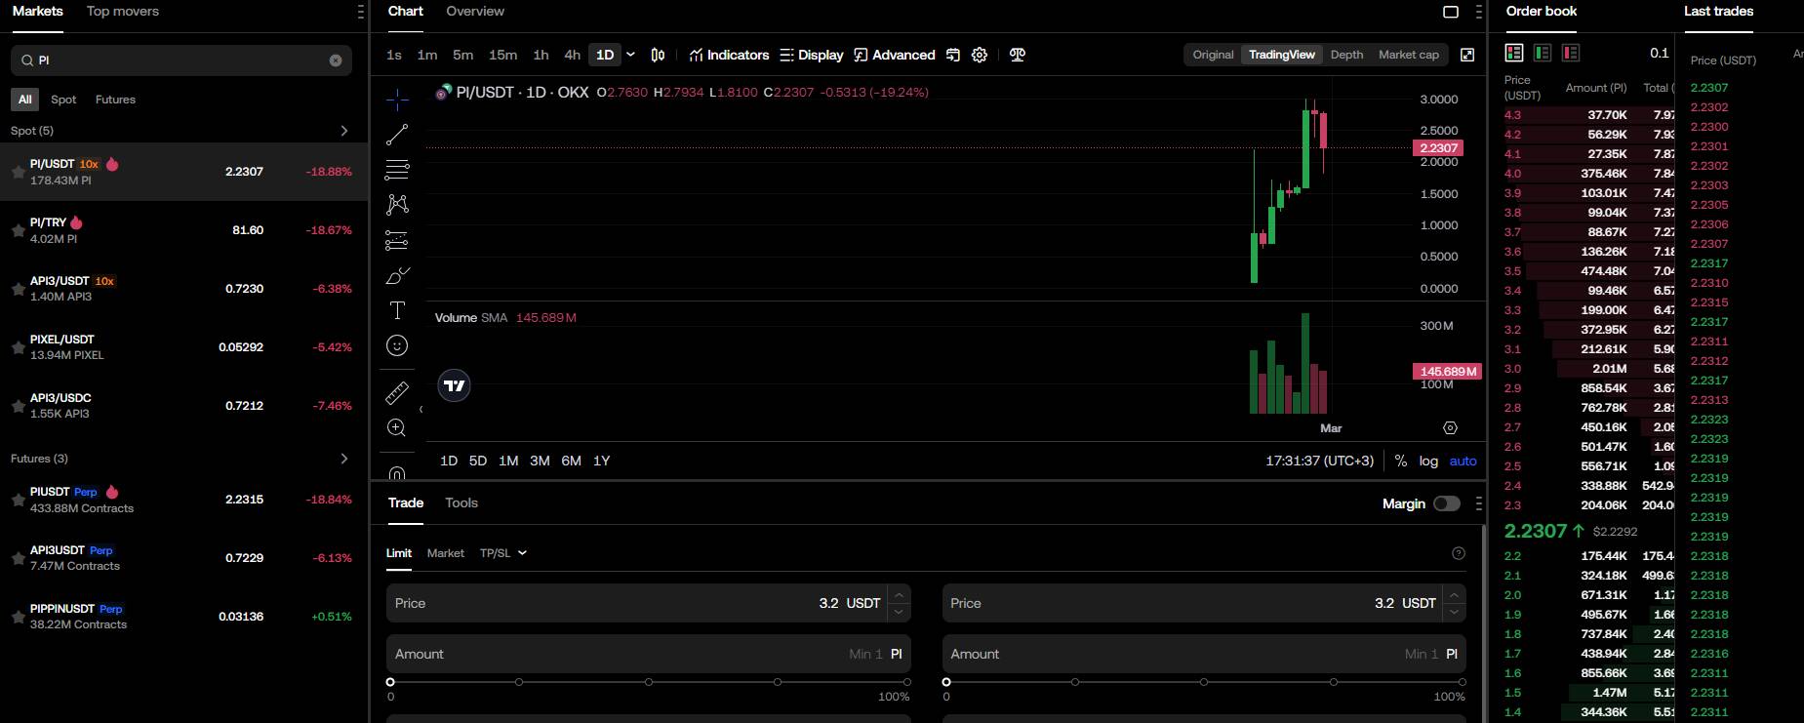The width and height of the screenshot is (1804, 723).
Task: Open order book 0.1 price grouping
Action: coord(1659,53)
